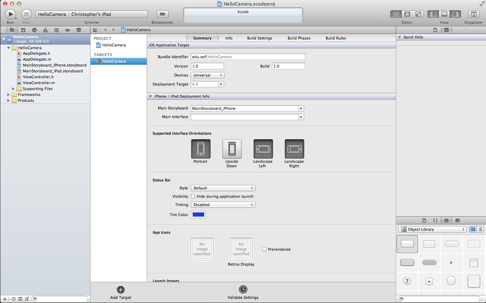The width and height of the screenshot is (486, 303).
Task: Collapse iPhone / iPod Deployment Info section
Action: pos(151,96)
